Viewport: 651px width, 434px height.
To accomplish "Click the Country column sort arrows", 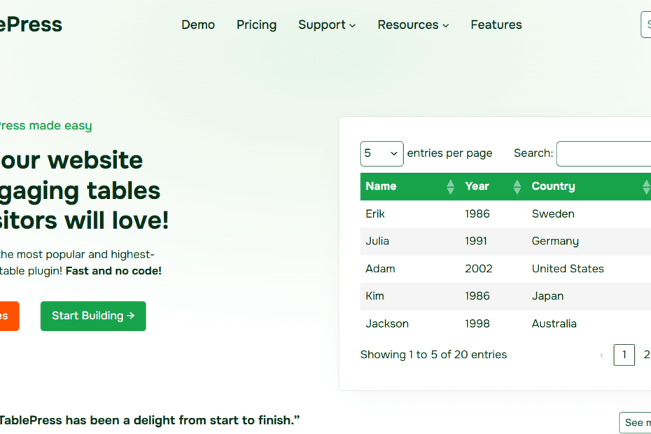I will pos(645,187).
